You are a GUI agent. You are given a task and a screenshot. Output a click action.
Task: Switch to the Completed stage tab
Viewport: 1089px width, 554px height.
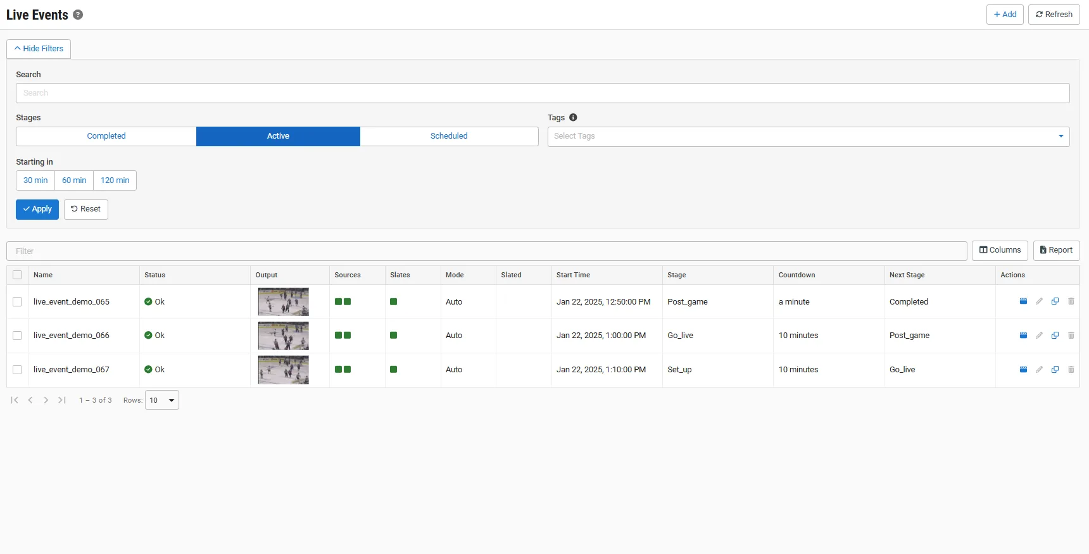106,136
